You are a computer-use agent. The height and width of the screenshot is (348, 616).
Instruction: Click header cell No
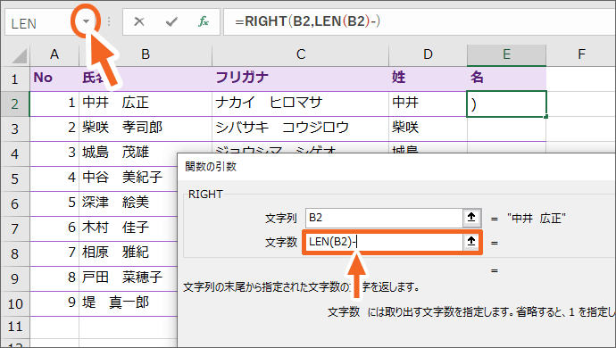(54, 79)
